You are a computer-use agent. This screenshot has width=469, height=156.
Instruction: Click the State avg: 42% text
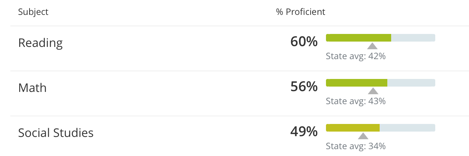coord(355,56)
